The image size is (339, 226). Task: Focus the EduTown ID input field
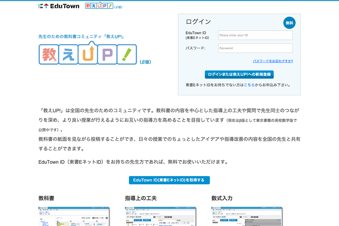[255, 35]
